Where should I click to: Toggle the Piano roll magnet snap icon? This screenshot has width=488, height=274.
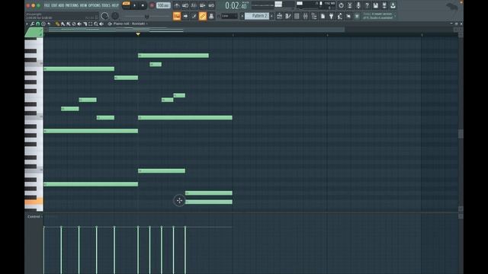coord(38,24)
